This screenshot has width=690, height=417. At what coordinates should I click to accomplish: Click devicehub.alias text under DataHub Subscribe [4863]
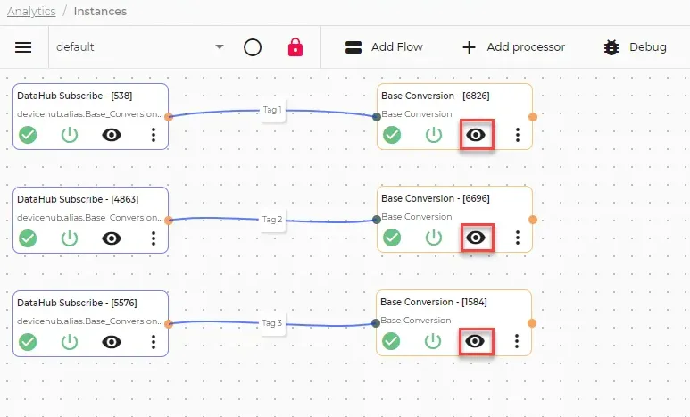[90, 218]
